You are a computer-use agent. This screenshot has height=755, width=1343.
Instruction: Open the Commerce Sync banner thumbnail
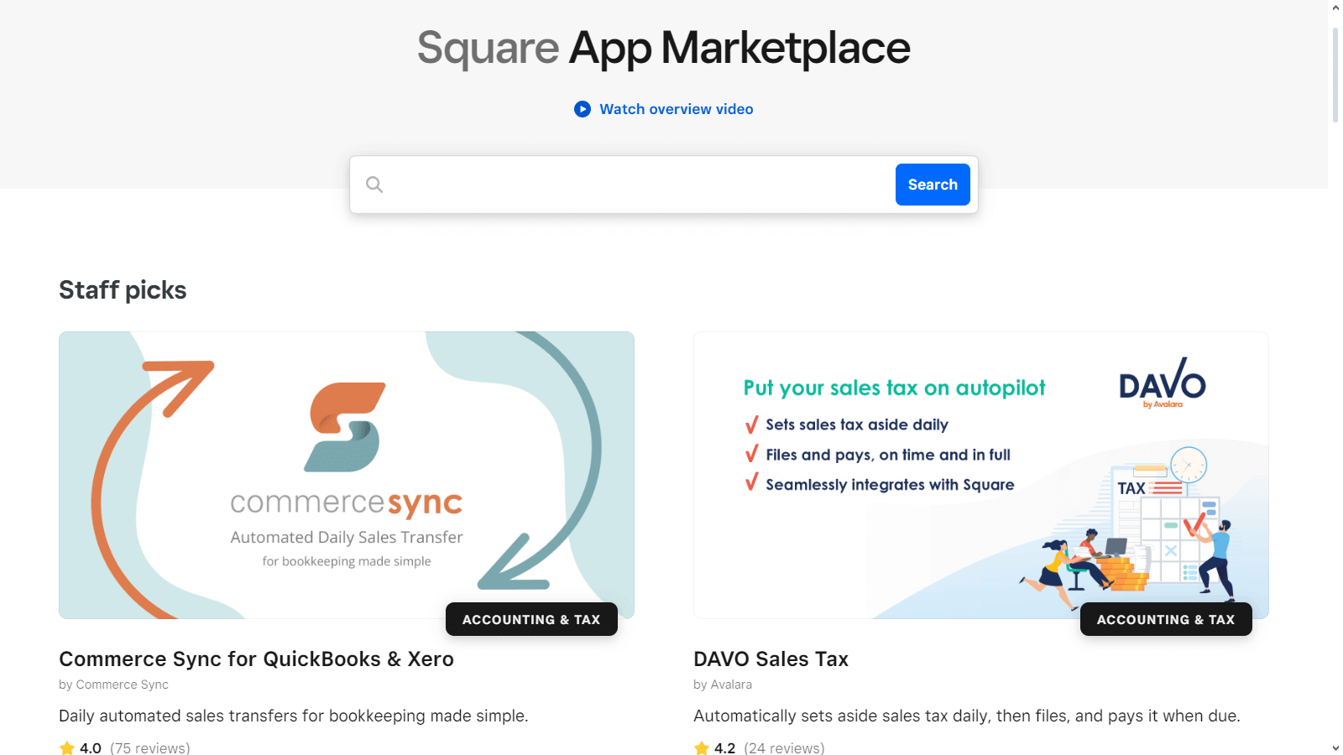[x=347, y=475]
